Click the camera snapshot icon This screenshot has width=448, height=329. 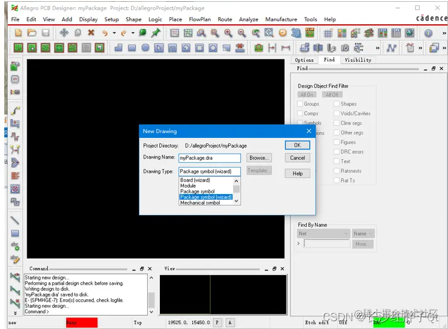click(345, 48)
